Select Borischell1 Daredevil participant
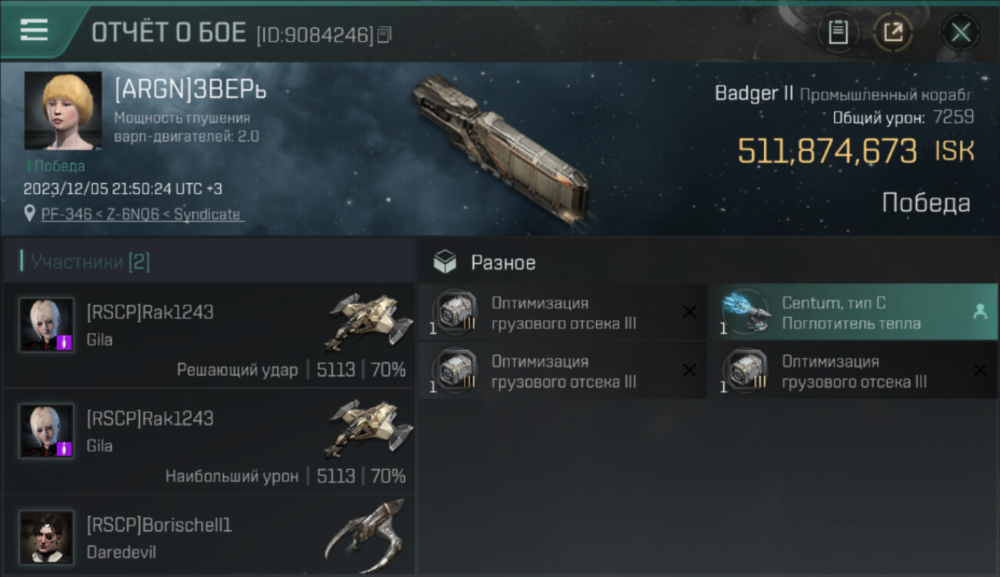 click(x=209, y=535)
